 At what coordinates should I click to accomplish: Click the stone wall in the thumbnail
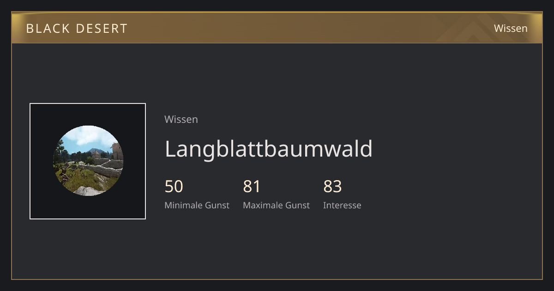coord(102,170)
